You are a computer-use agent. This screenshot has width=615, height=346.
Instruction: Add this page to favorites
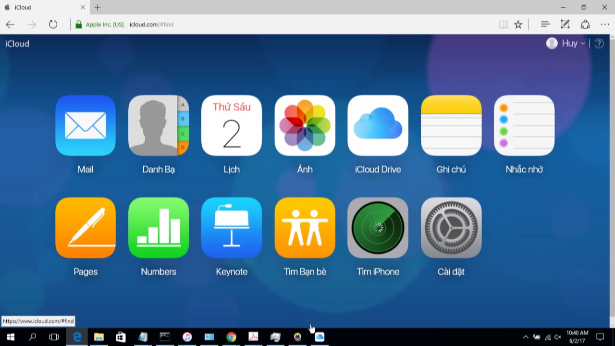point(518,25)
